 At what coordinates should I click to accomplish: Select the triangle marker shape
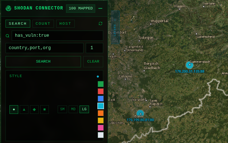[x=24, y=110]
